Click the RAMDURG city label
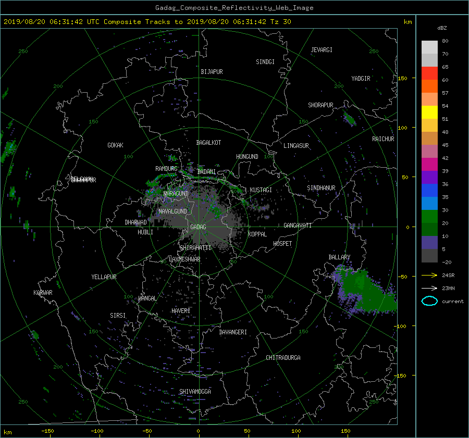This screenshot has width=469, height=438. click(x=166, y=169)
